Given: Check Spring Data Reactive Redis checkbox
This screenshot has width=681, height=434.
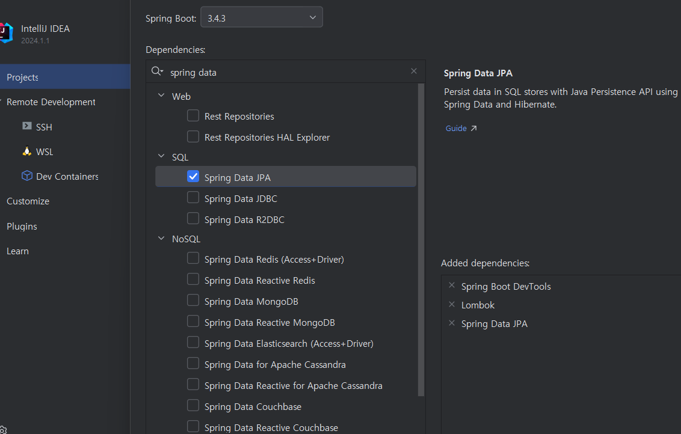Looking at the screenshot, I should (x=193, y=279).
